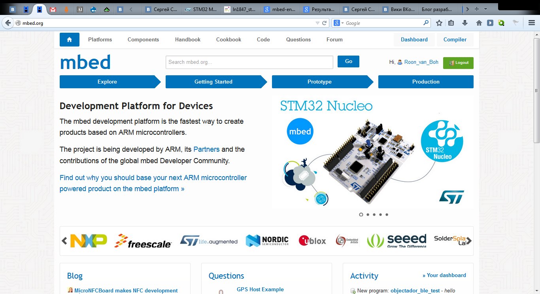This screenshot has height=294, width=540.
Task: Open the Platforms menu item
Action: point(100,39)
